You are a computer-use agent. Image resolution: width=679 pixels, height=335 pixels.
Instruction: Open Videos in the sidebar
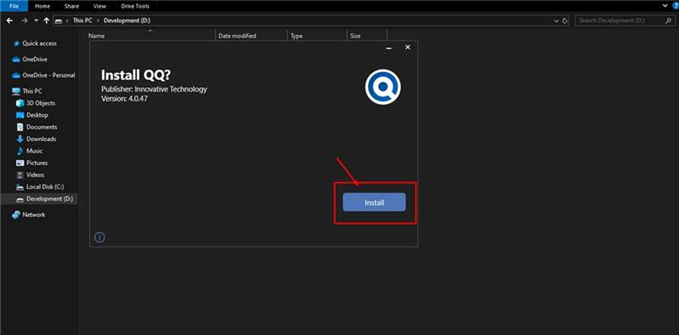[x=35, y=174]
